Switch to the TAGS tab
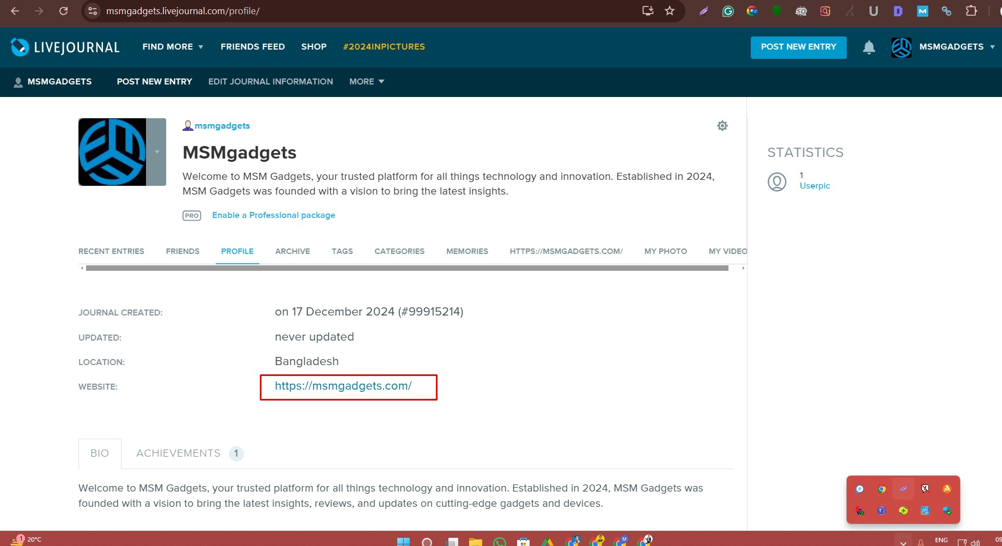Screen dimensions: 1002x546 [x=342, y=251]
